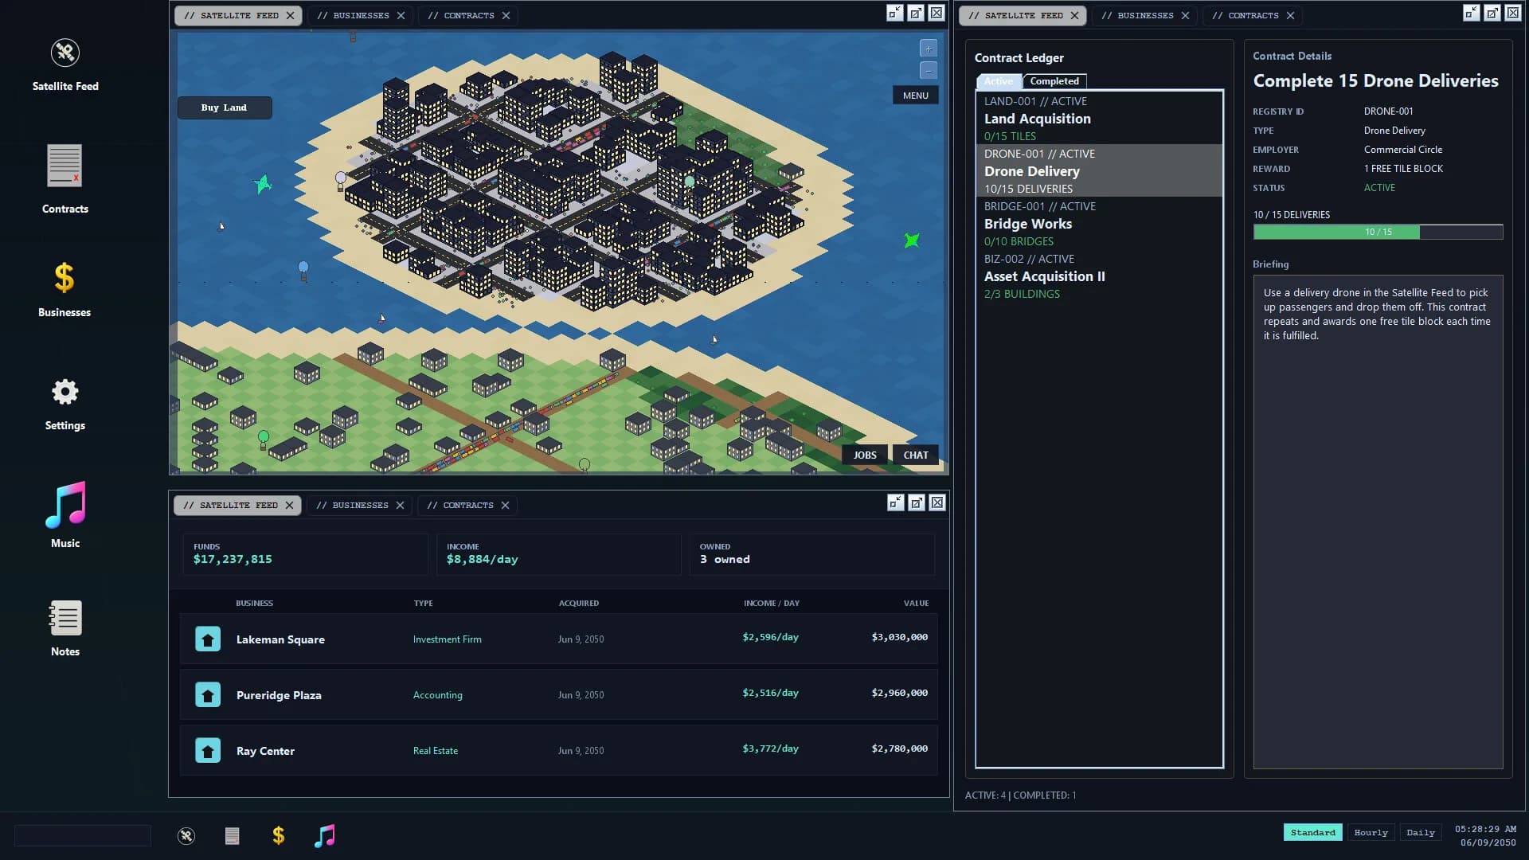Open Lakeman Square business row
Image resolution: width=1529 pixels, height=860 pixels.
point(558,639)
